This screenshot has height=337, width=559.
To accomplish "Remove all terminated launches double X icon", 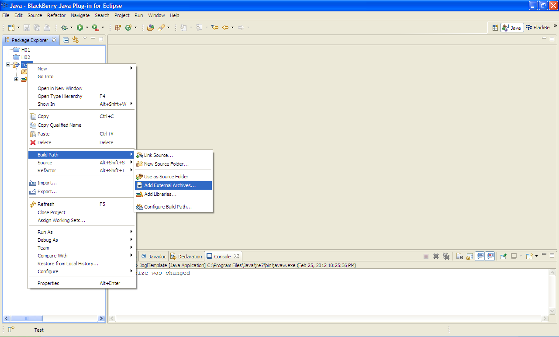I will click(446, 256).
